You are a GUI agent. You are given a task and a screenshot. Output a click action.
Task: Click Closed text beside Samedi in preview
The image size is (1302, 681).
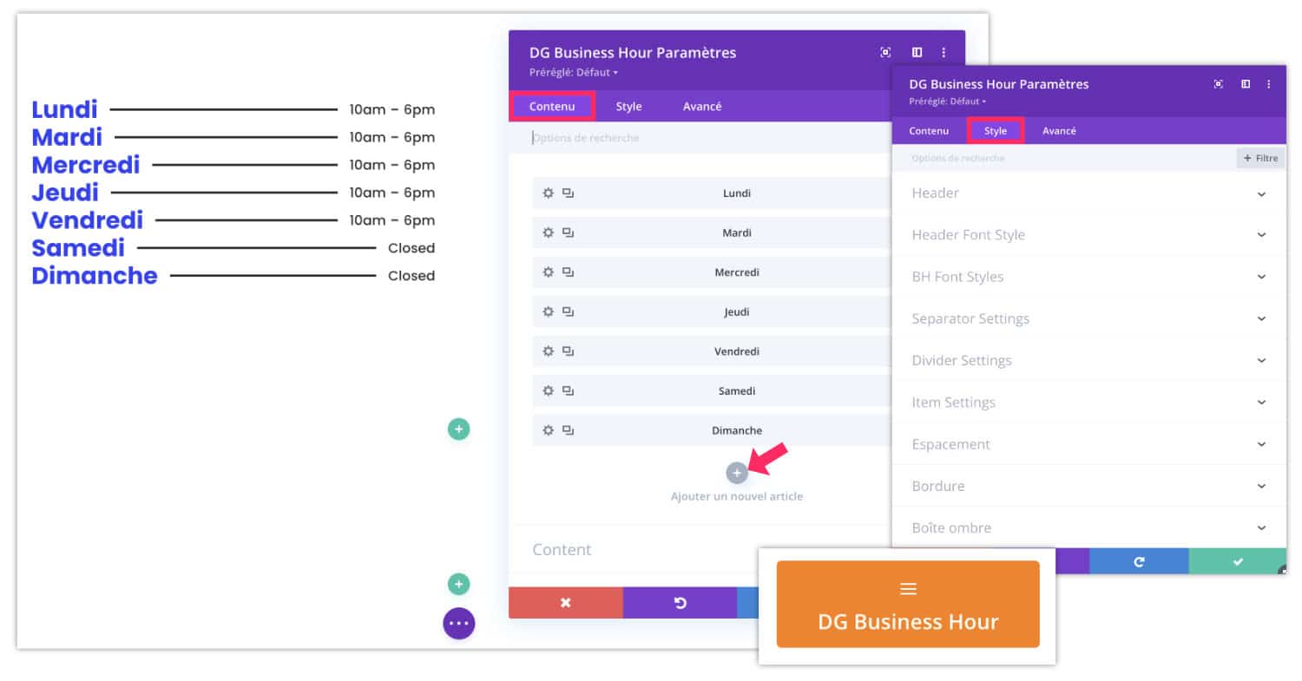pos(411,248)
